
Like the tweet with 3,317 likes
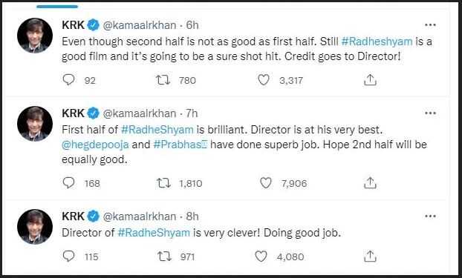coord(264,80)
